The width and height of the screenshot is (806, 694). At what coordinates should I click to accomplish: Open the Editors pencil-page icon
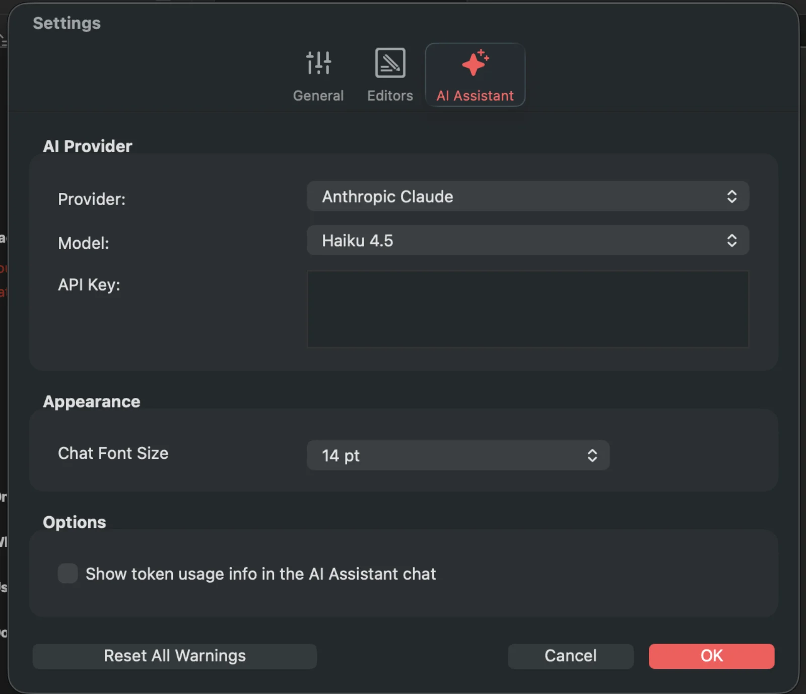(x=390, y=63)
